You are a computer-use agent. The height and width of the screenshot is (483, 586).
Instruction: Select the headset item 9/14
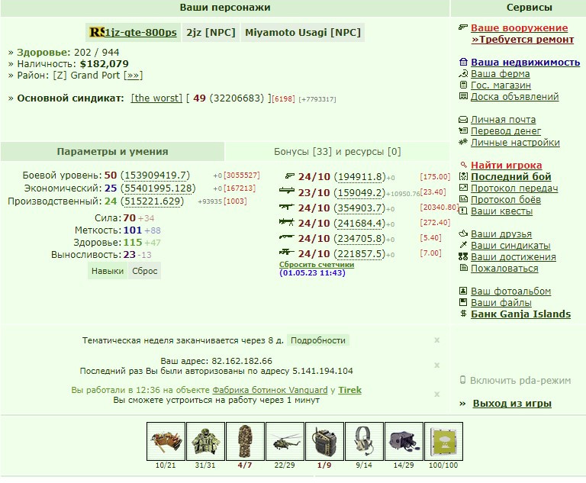(x=364, y=441)
